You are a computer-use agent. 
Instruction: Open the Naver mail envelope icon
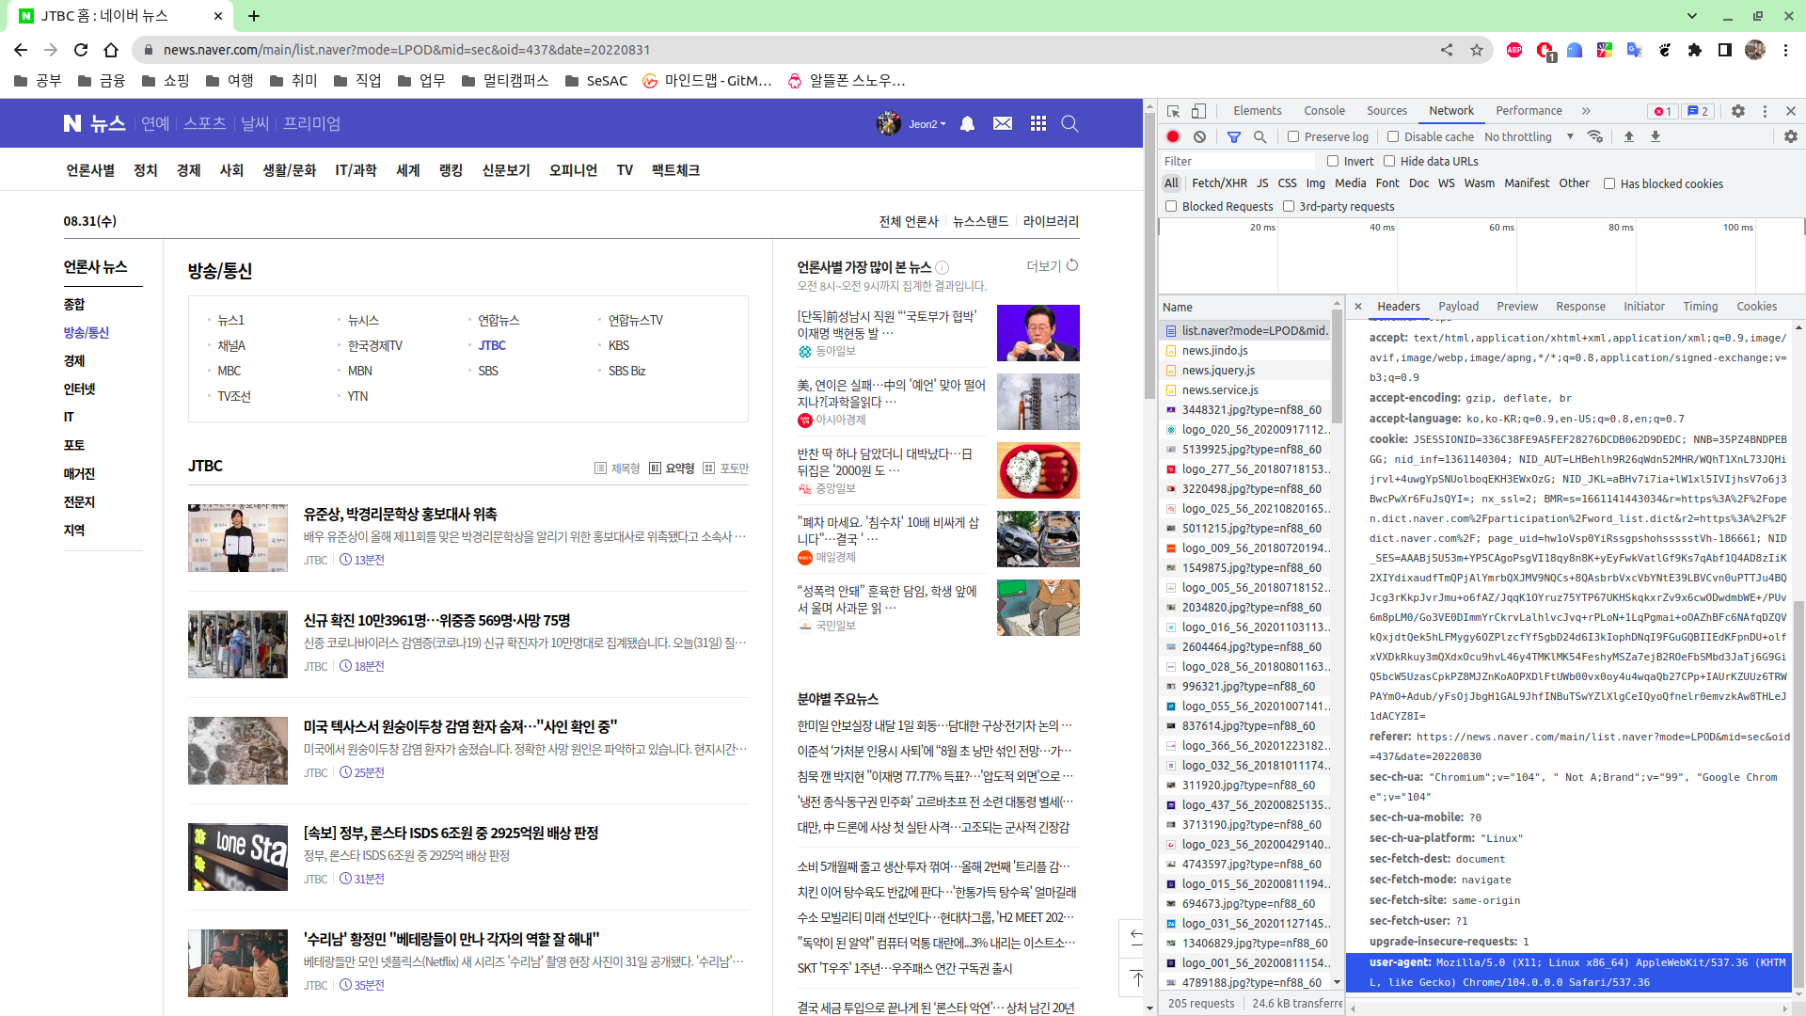tap(1003, 124)
